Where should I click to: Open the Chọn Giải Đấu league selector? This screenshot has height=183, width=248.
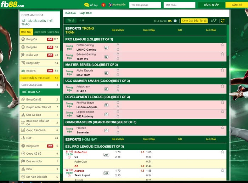(194, 21)
